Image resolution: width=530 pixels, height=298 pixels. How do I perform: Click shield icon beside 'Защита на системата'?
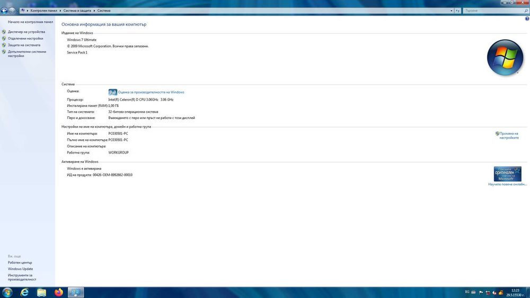coord(4,45)
